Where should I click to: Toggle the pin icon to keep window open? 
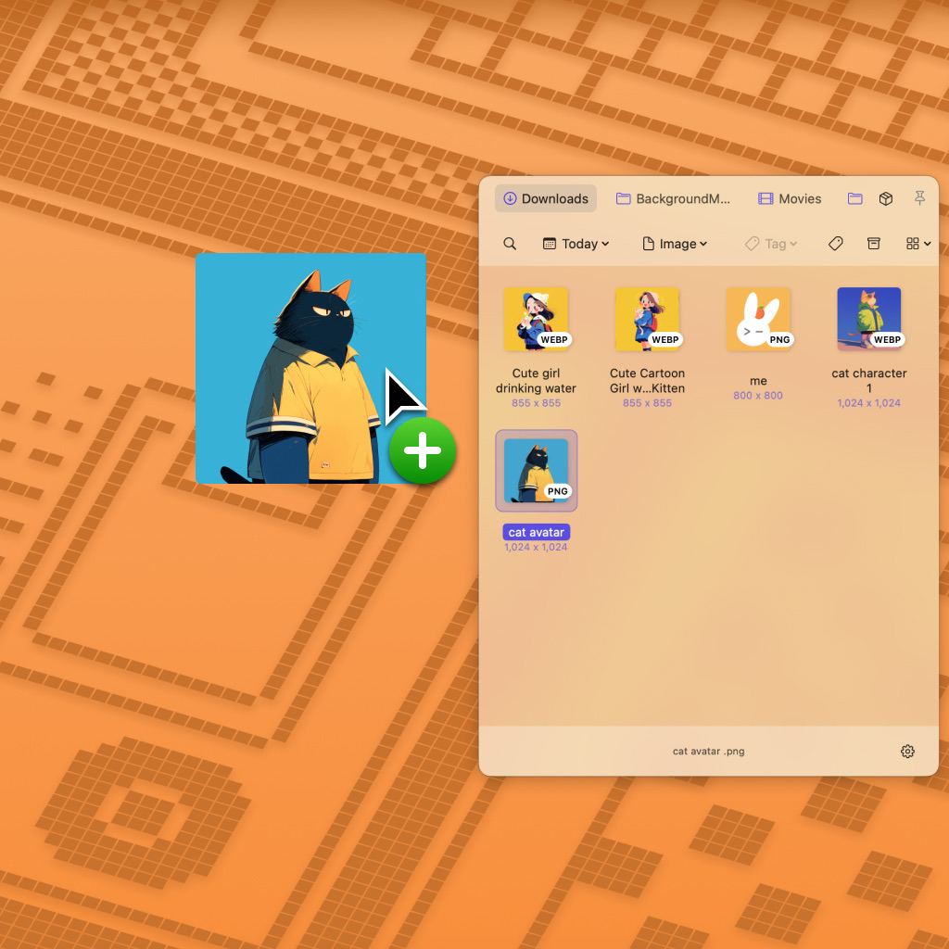tap(919, 198)
